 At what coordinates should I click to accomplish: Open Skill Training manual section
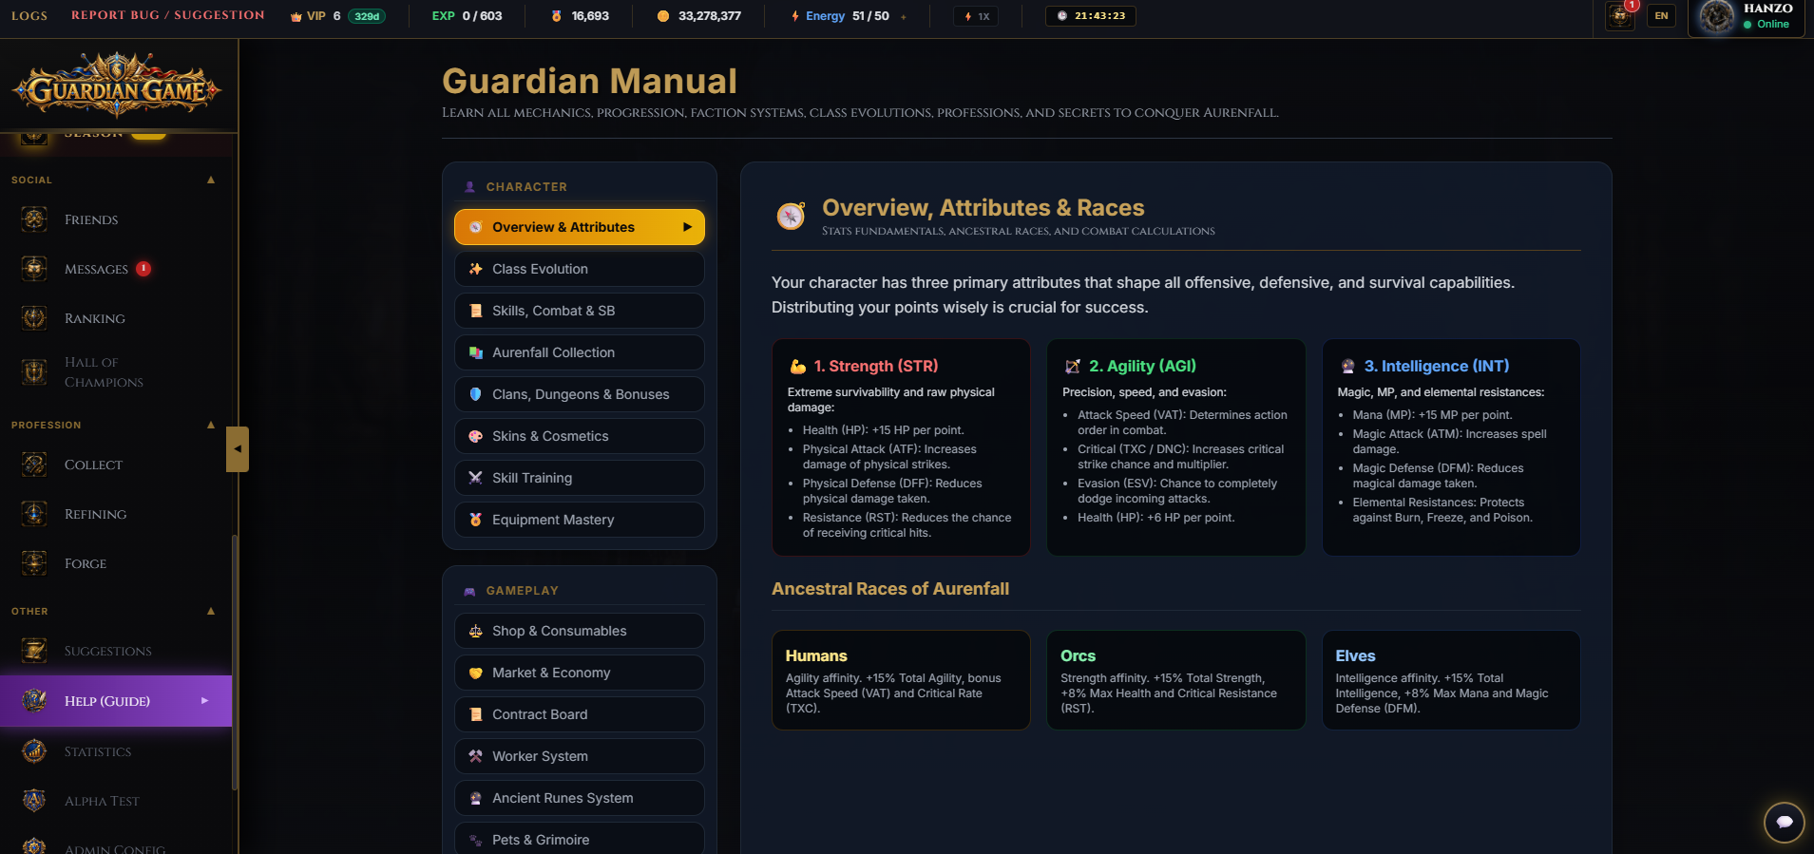click(x=580, y=478)
